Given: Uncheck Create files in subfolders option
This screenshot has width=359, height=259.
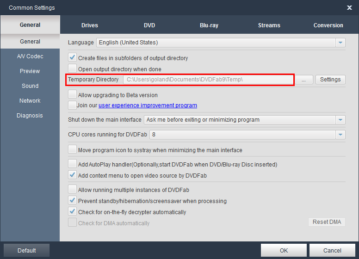Looking at the screenshot, I should pos(73,58).
